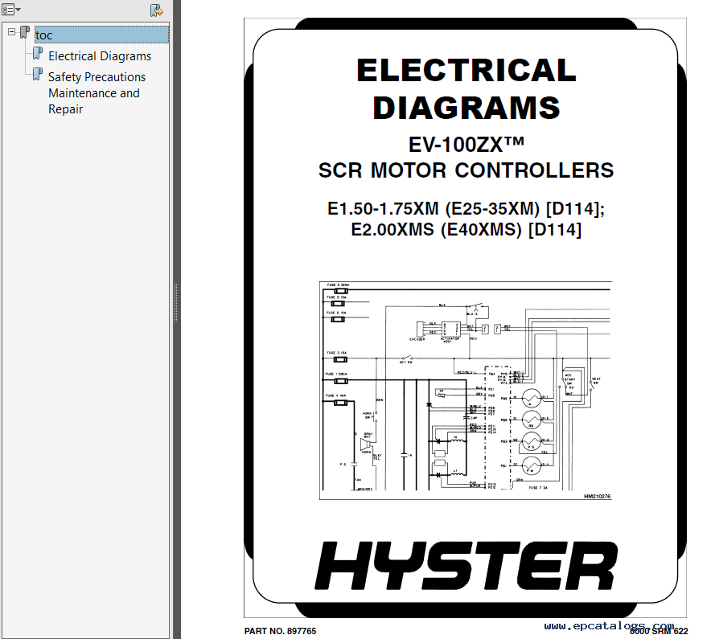The image size is (715, 639).
Task: Open the Electrical Diagrams bookmark
Action: tap(100, 56)
